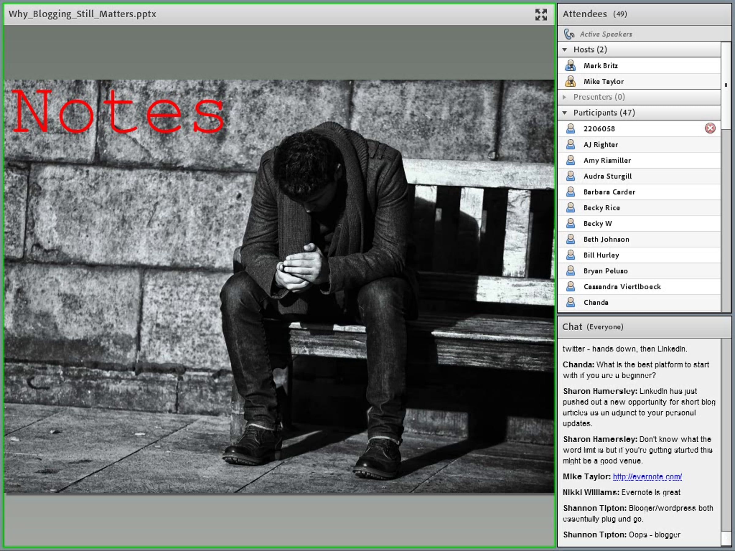
Task: Click Becky Rice participant avatar icon
Action: click(570, 208)
